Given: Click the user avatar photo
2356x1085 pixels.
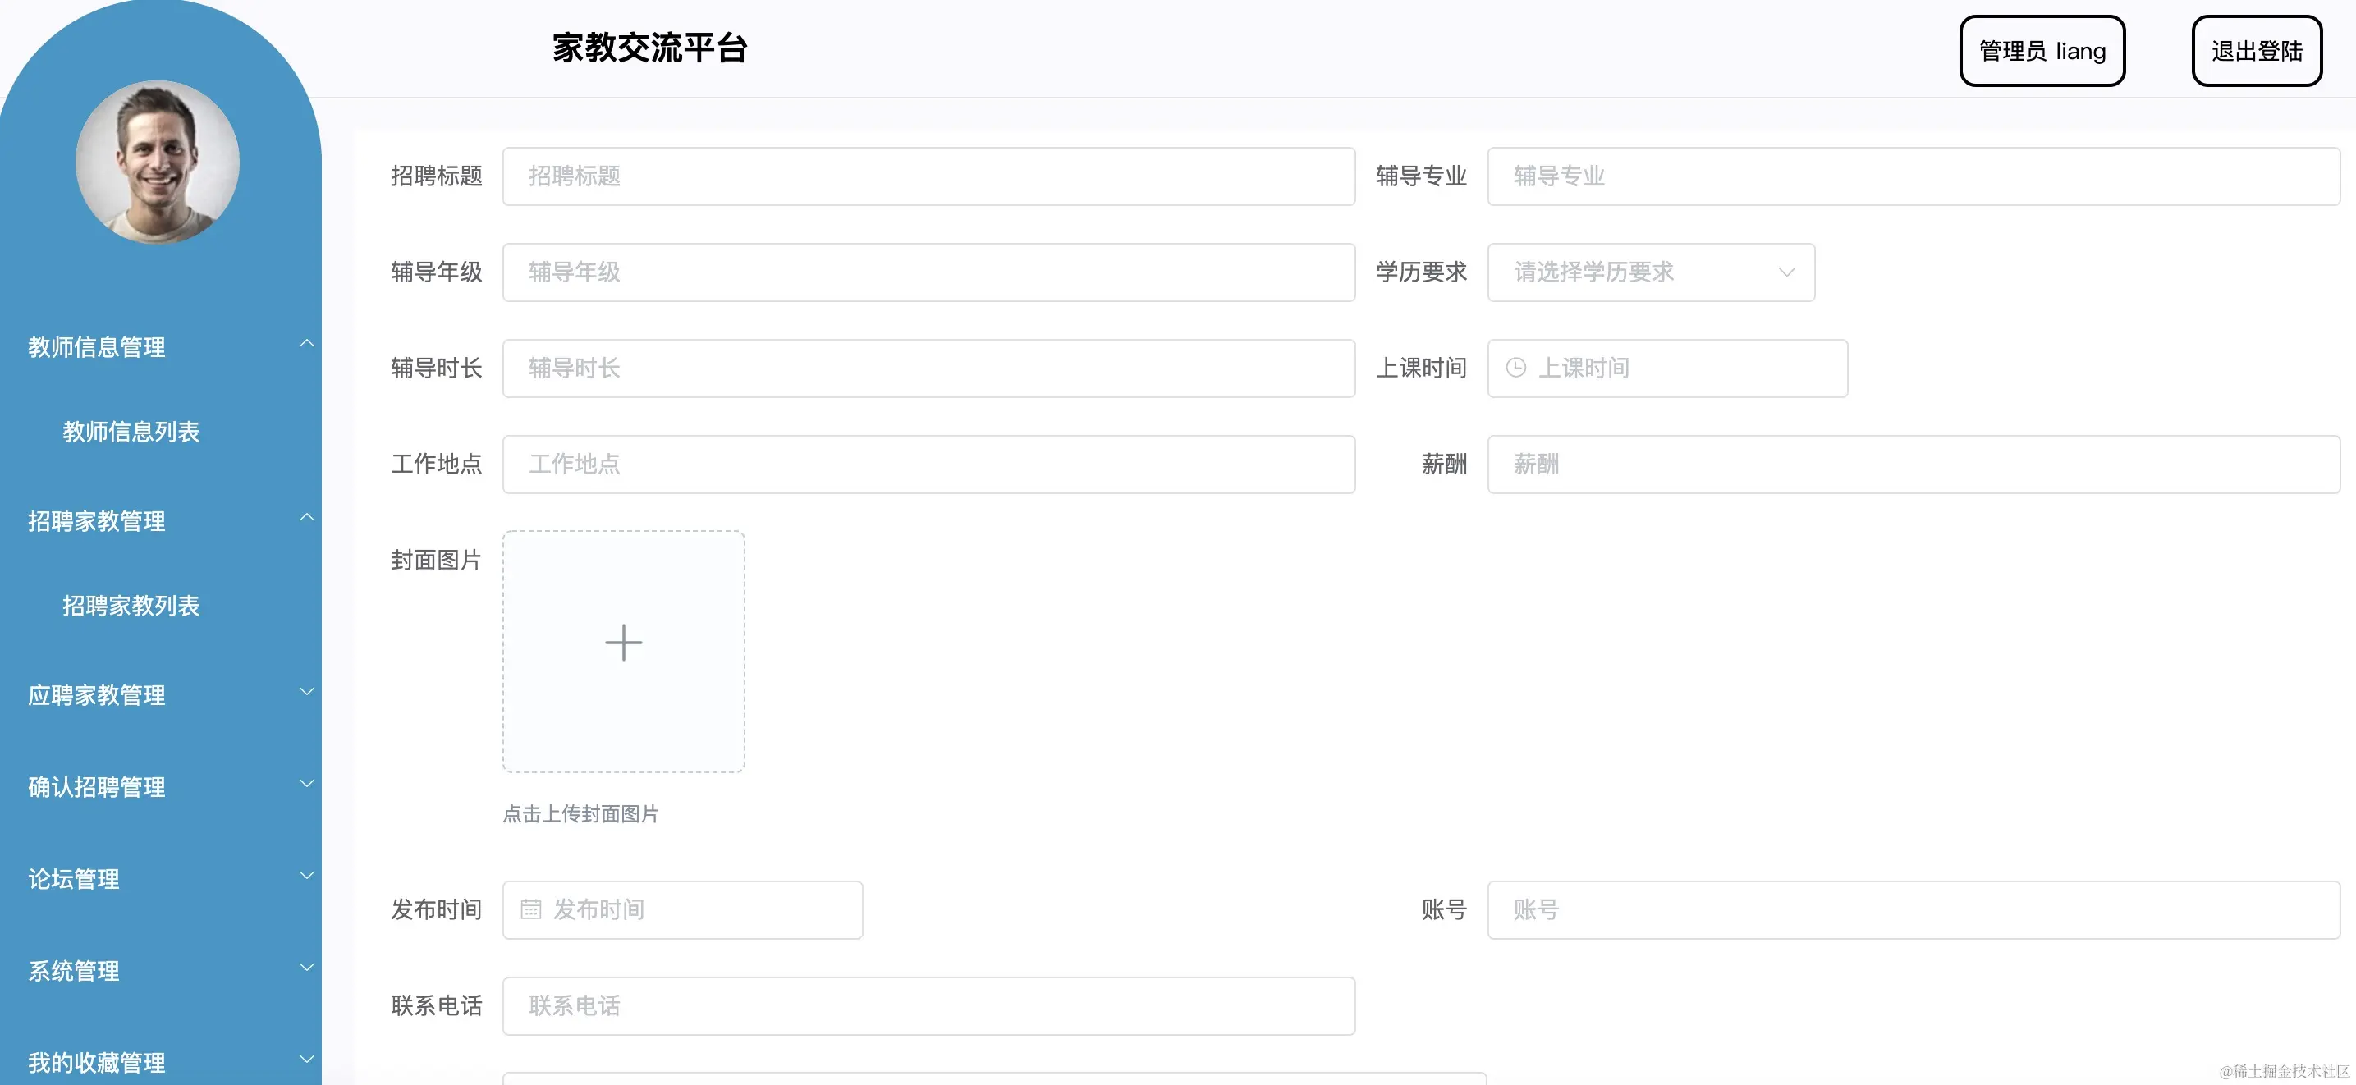Looking at the screenshot, I should coord(158,163).
